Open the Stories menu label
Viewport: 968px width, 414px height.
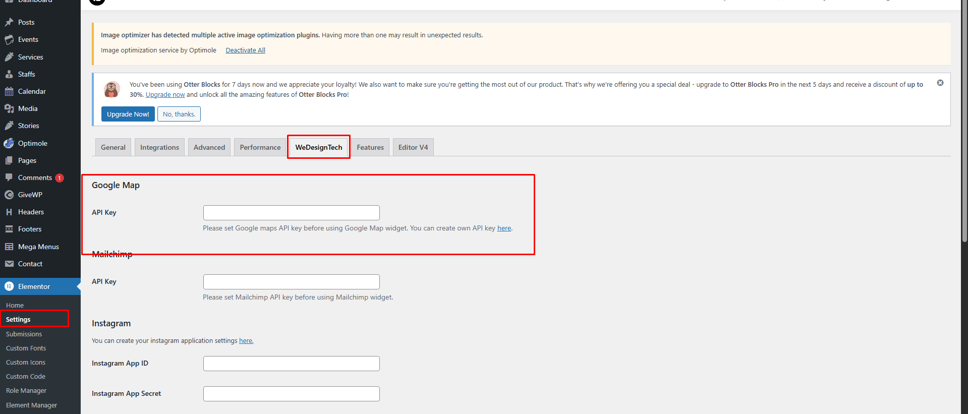29,126
